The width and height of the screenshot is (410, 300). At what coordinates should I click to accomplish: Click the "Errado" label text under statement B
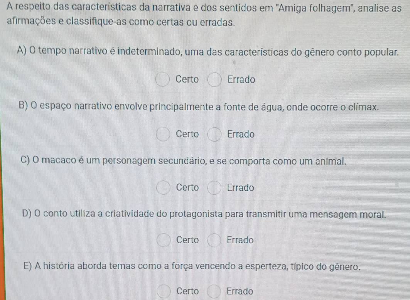pos(241,134)
